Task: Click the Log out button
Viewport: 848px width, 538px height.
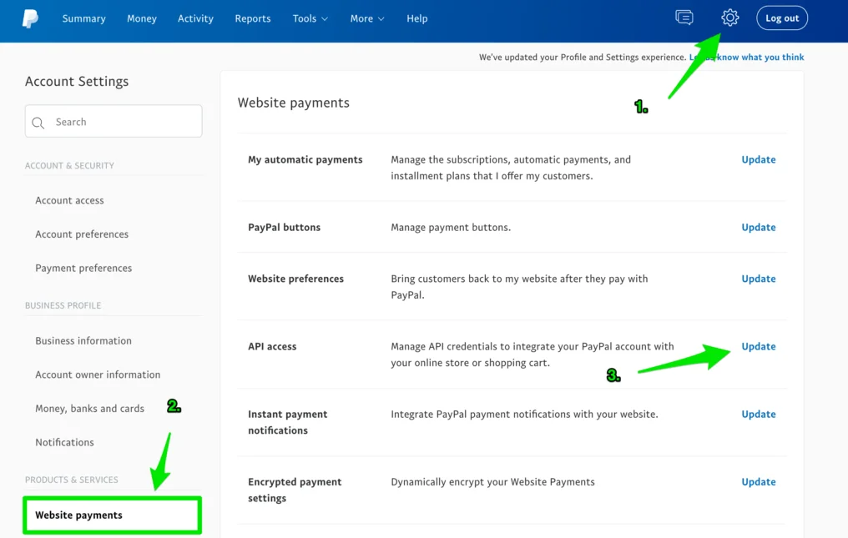Action: coord(781,18)
